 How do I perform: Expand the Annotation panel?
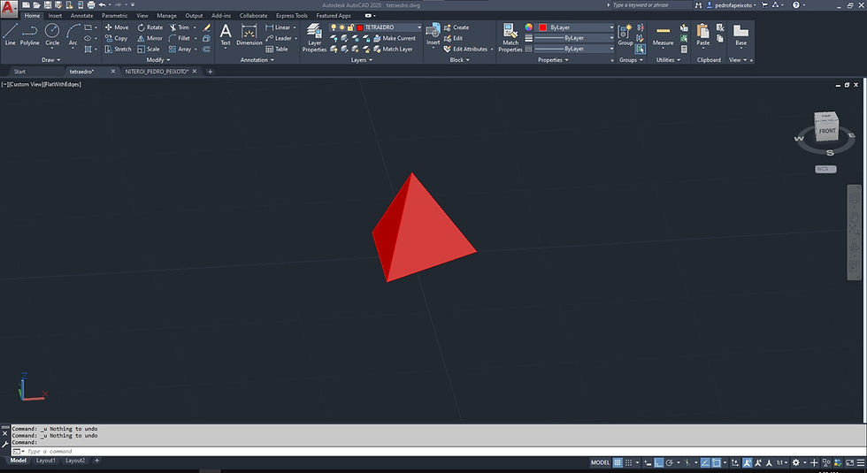coord(257,60)
